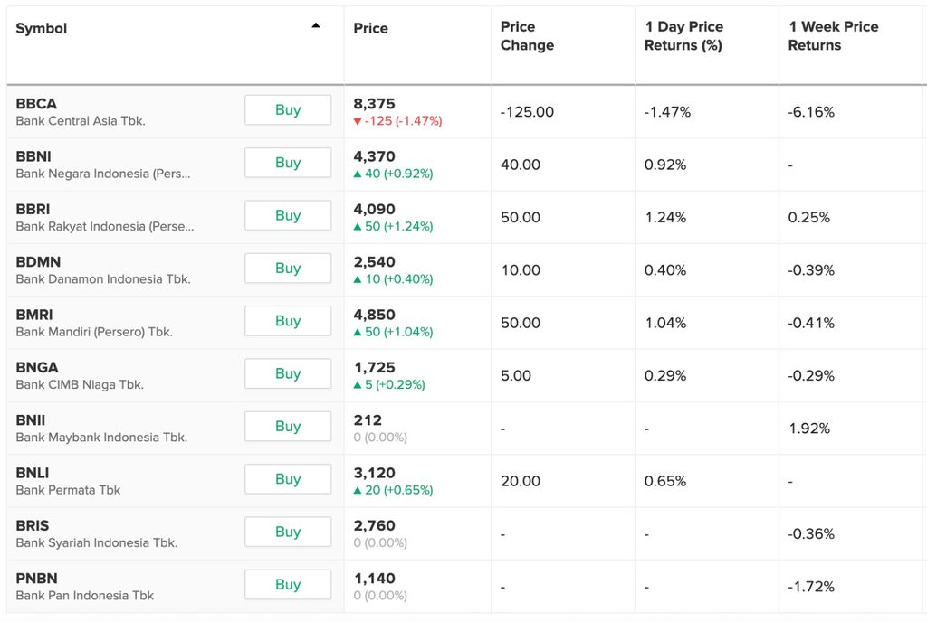
Task: Open the BBRI symbol
Action: (x=33, y=210)
